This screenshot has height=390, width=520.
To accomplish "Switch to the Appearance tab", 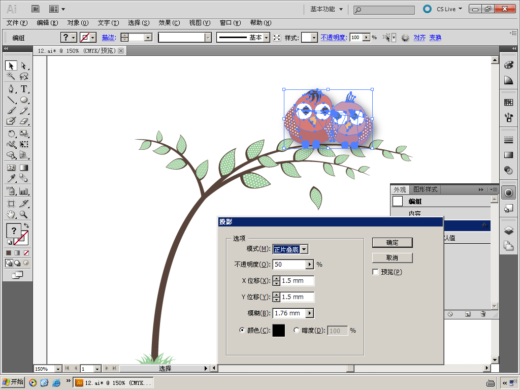I will [400, 189].
